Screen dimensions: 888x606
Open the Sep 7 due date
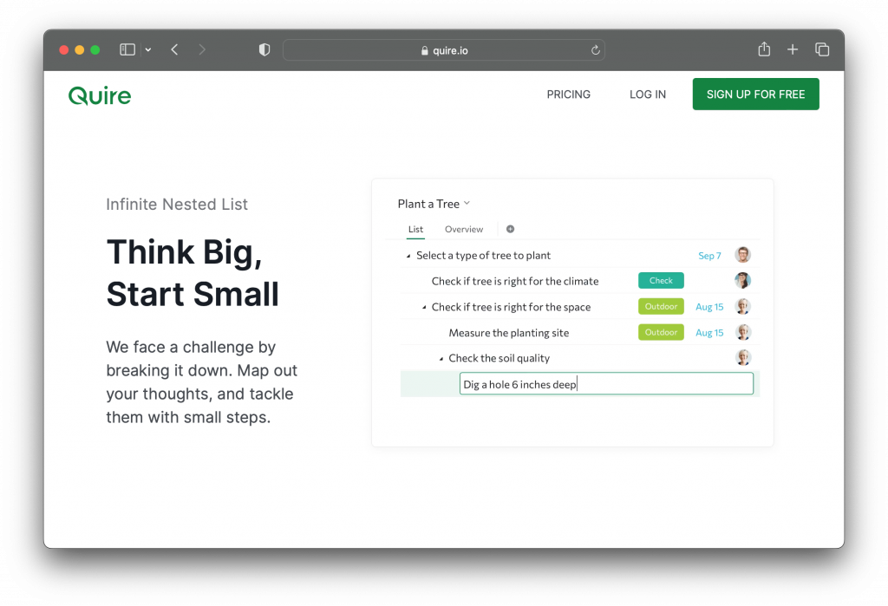[x=709, y=256]
